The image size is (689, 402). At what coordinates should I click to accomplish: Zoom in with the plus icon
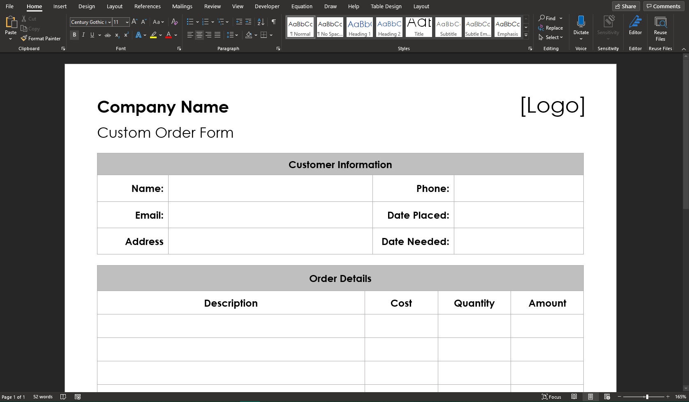668,397
